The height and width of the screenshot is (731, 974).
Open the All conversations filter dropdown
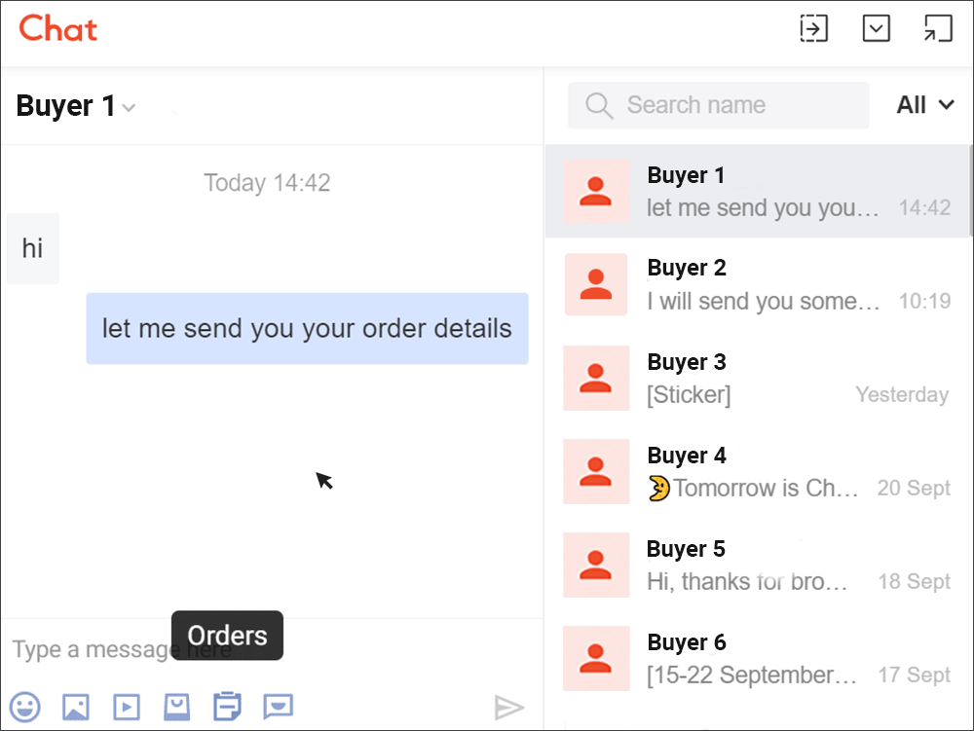point(923,104)
